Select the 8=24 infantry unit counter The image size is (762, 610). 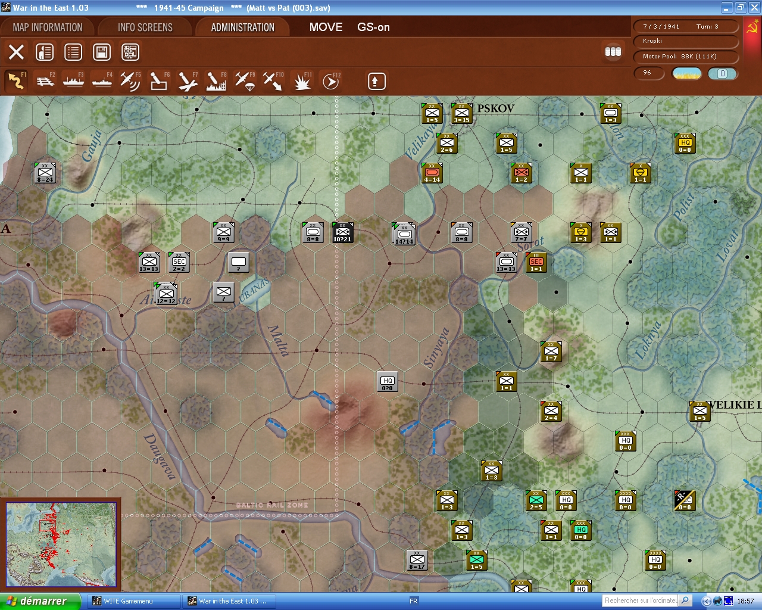[x=45, y=173]
